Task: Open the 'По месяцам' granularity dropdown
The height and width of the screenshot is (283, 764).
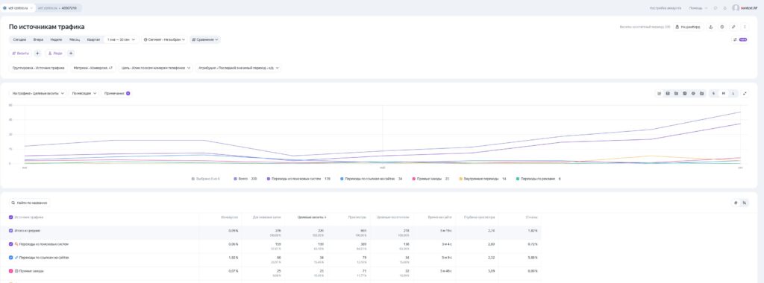Action: (x=84, y=93)
